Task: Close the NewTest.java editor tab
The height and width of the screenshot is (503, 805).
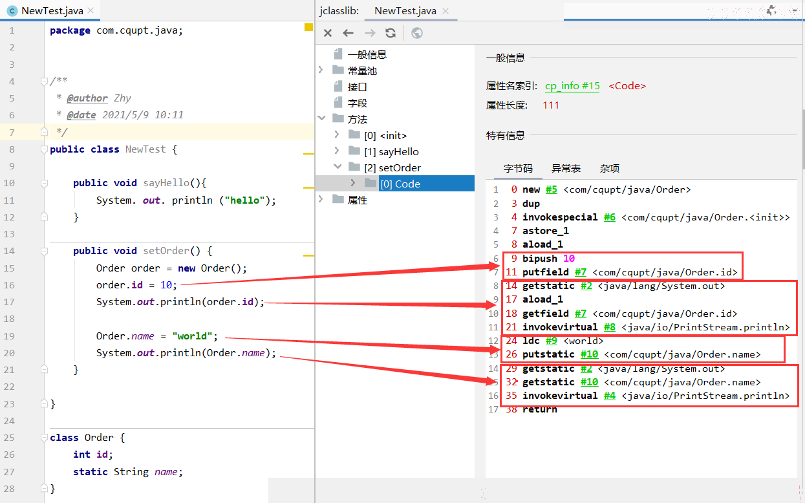Action: 90,10
